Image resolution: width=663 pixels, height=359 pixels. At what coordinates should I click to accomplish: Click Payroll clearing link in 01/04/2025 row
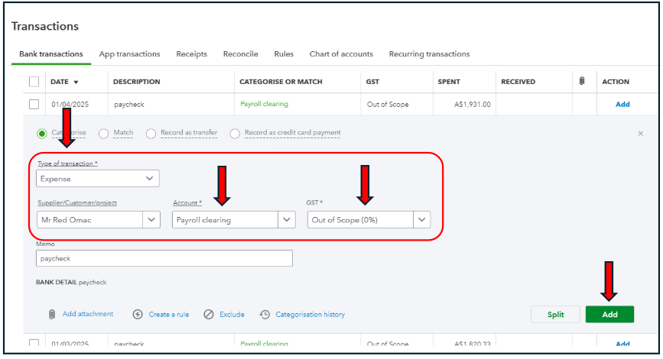265,104
